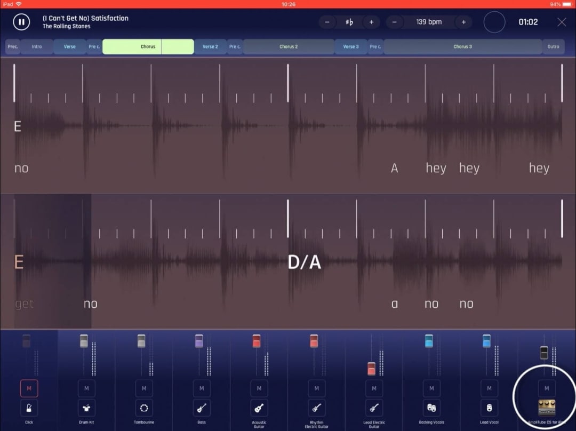The width and height of the screenshot is (576, 431).
Task: Adjust the Drum Kit volume fader
Action: tap(84, 341)
